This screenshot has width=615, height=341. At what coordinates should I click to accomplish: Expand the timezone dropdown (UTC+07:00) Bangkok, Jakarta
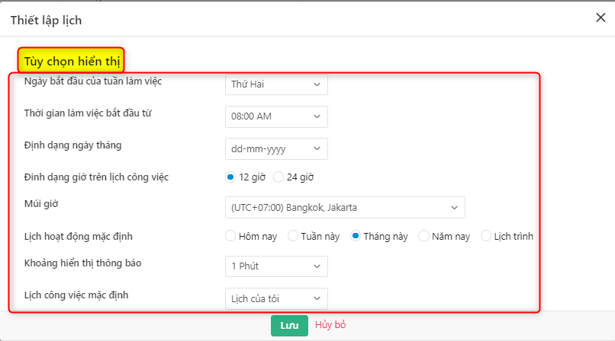point(345,207)
